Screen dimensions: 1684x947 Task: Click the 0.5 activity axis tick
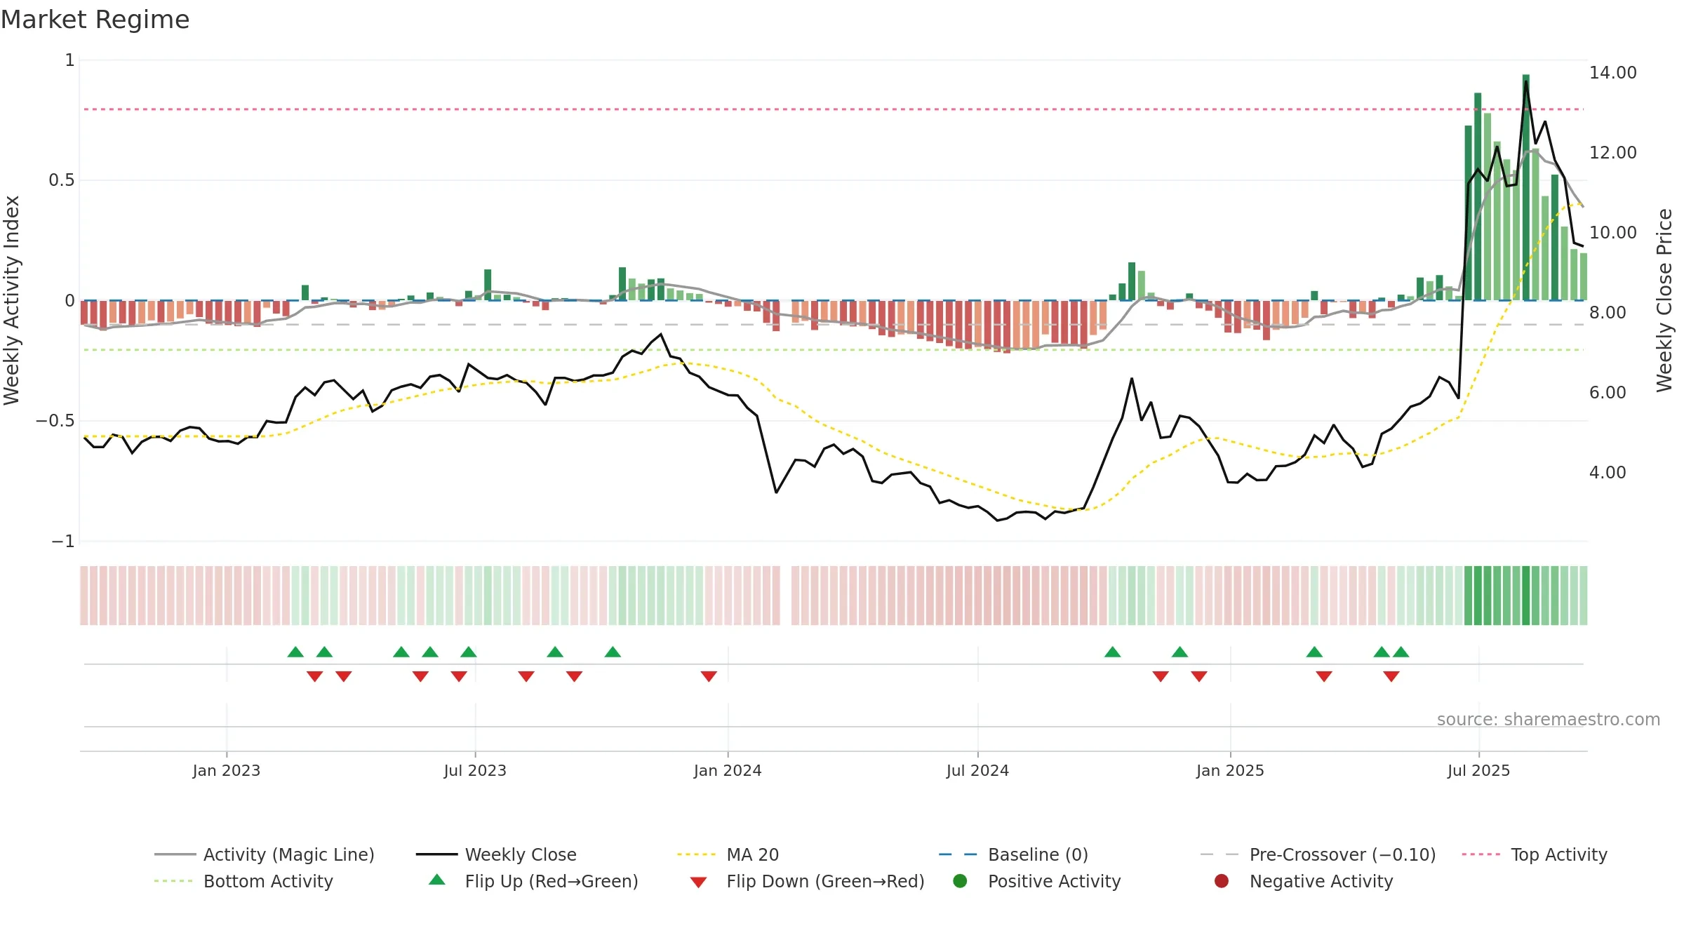coord(61,180)
